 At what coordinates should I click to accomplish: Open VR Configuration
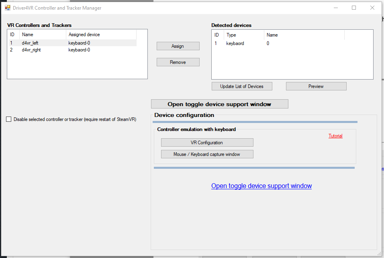pyautogui.click(x=207, y=143)
